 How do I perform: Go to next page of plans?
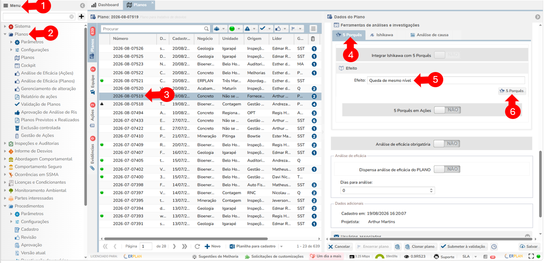pyautogui.click(x=175, y=246)
